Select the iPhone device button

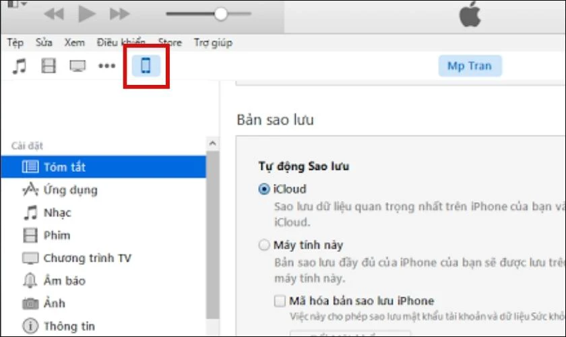[146, 66]
